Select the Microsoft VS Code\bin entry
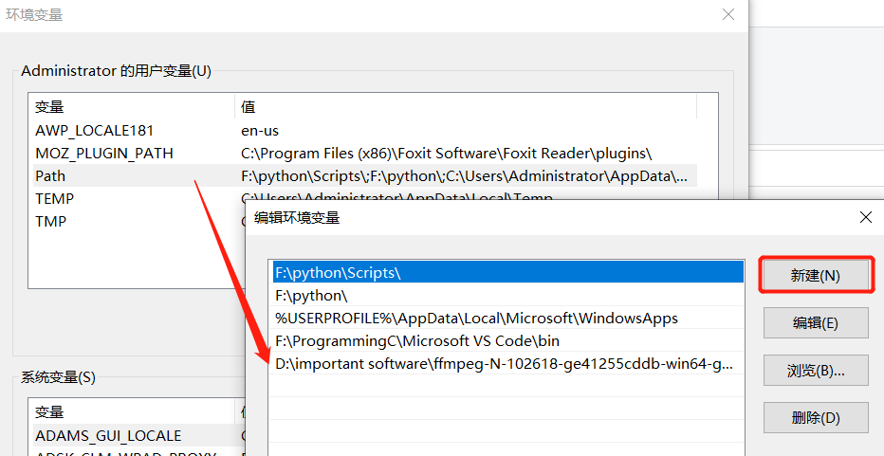This screenshot has height=456, width=884. coord(506,340)
